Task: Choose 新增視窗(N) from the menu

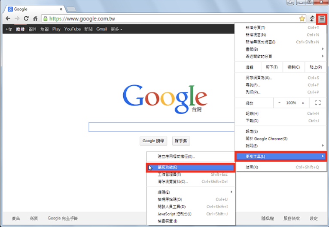Action: (x=280, y=35)
